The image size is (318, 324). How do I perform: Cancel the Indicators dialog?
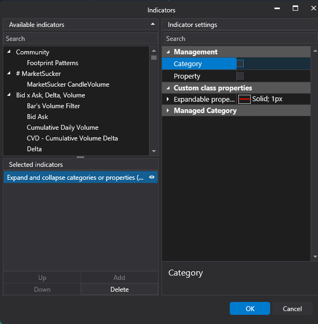click(x=292, y=308)
